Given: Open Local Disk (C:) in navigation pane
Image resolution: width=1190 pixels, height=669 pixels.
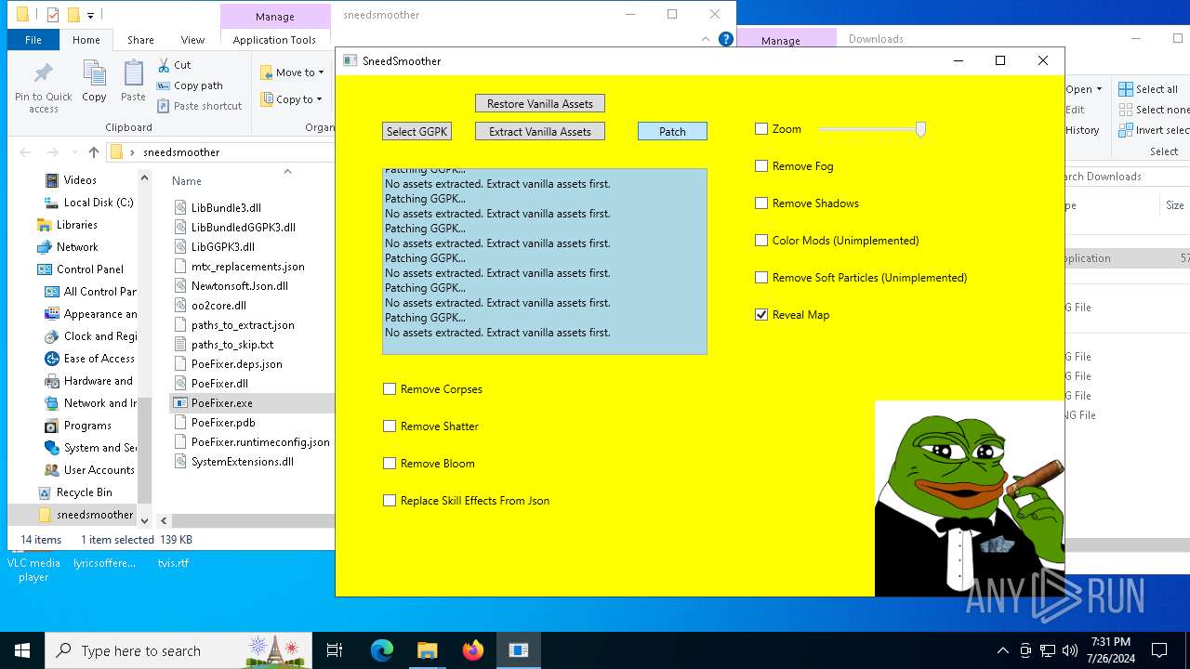Looking at the screenshot, I should tap(88, 202).
